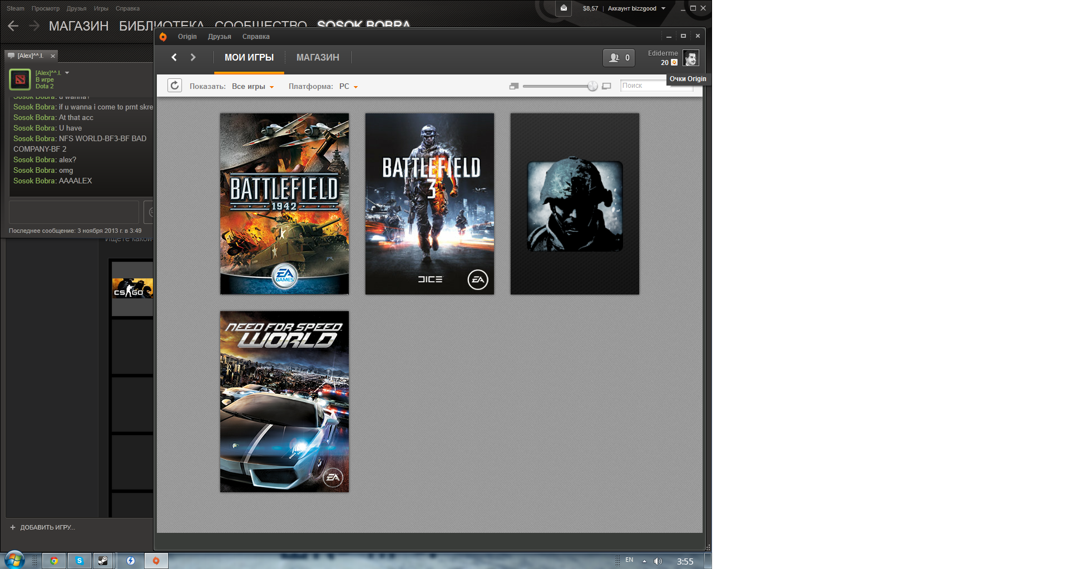
Task: Click the EN language indicator
Action: [x=629, y=560]
